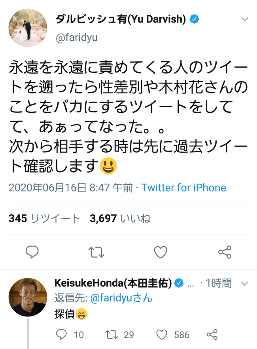Reply to Keisuke Honda's comment

[x=61, y=334]
